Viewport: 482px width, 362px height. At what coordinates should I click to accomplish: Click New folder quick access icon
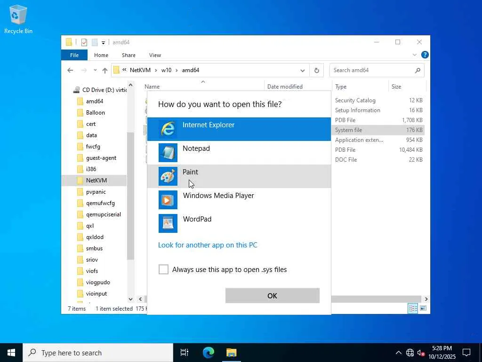click(x=95, y=42)
